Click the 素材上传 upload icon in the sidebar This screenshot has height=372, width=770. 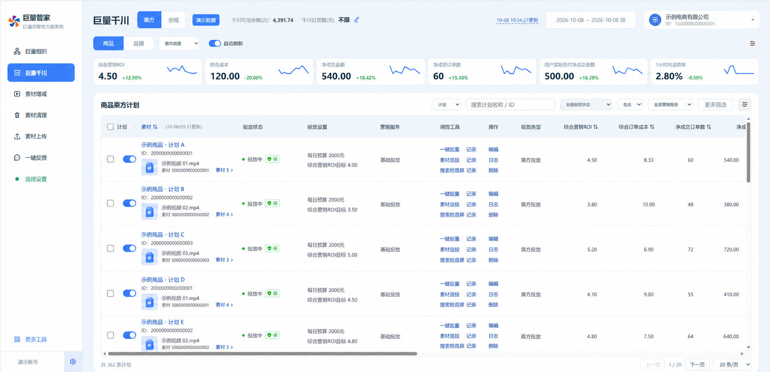click(x=17, y=137)
